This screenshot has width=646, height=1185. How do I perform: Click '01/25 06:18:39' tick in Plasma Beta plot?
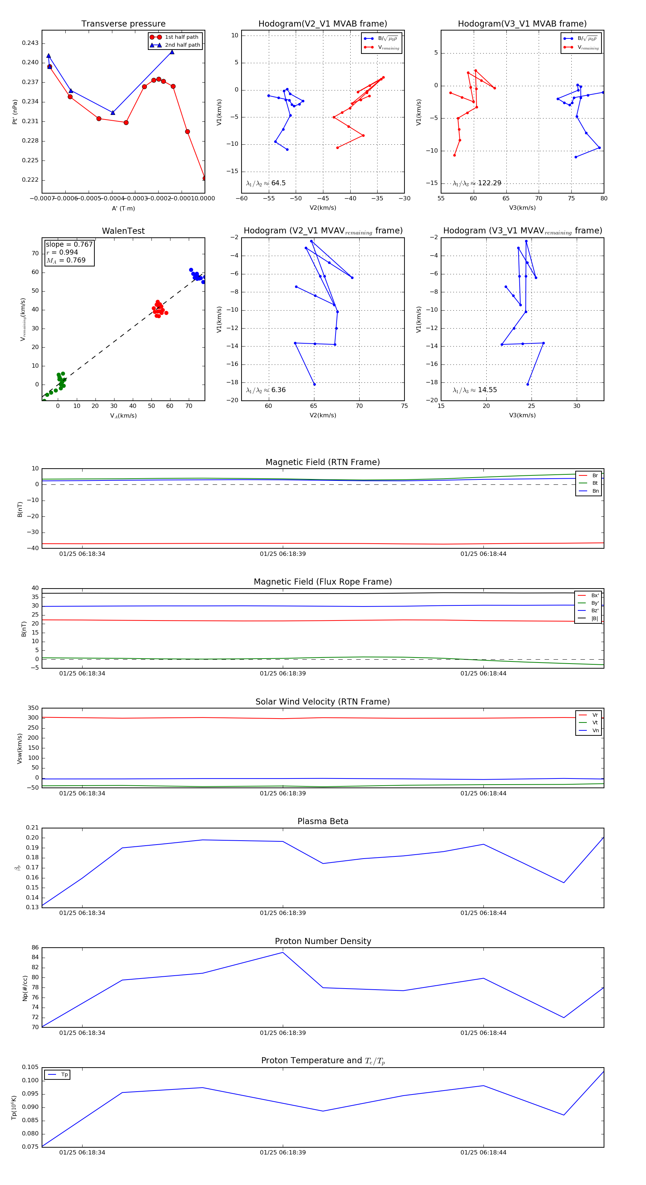click(283, 913)
